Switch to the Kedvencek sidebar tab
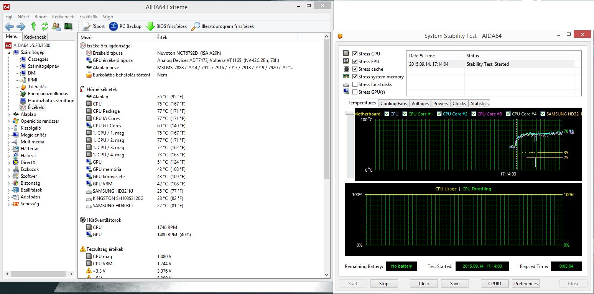594x294 pixels. [35, 37]
